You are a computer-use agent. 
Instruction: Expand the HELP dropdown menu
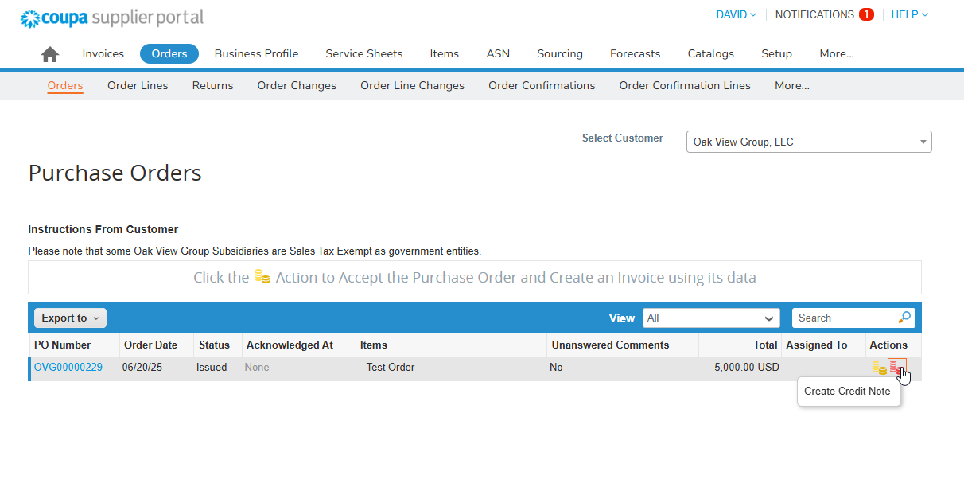pos(909,14)
